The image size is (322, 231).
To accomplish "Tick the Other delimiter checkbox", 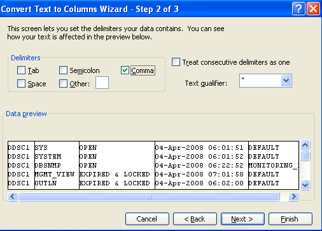I will [x=63, y=83].
